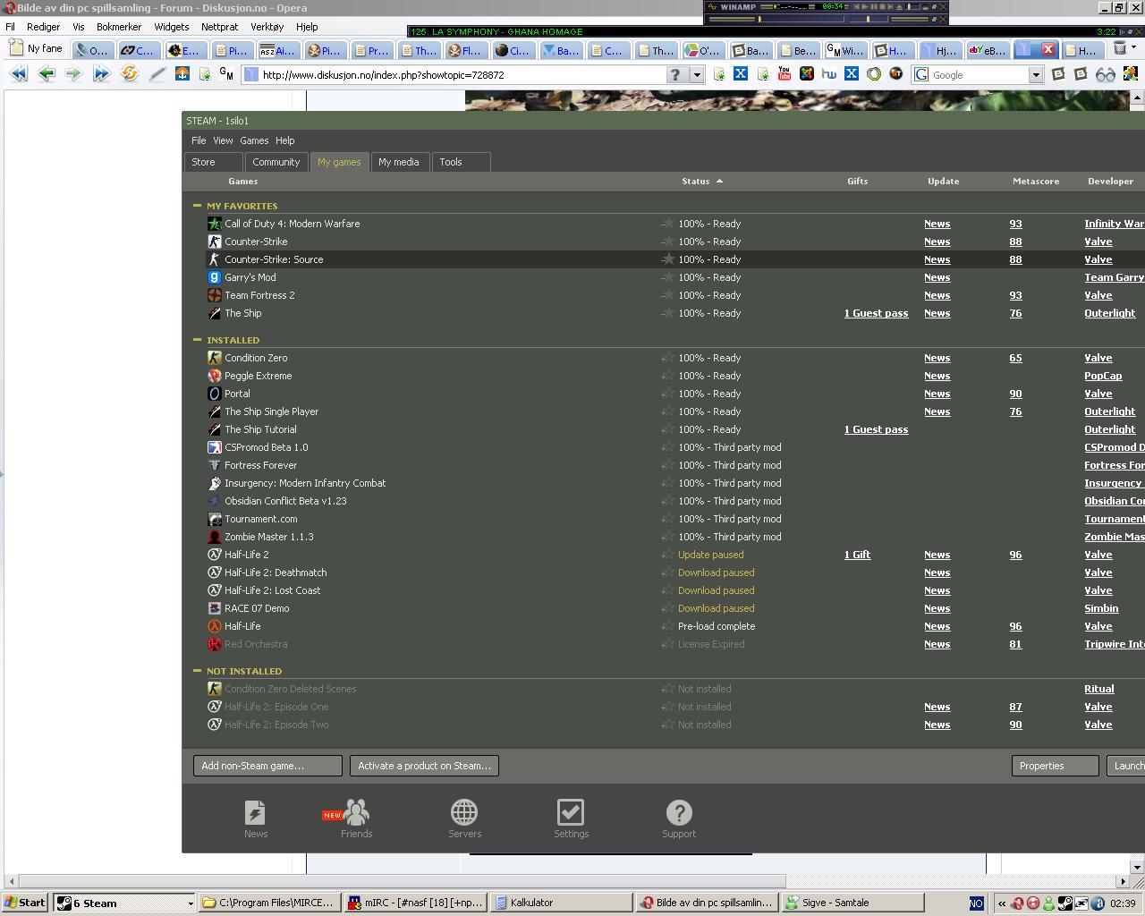Click the Google search input field
Screen dimensions: 1145x916
coord(979,75)
